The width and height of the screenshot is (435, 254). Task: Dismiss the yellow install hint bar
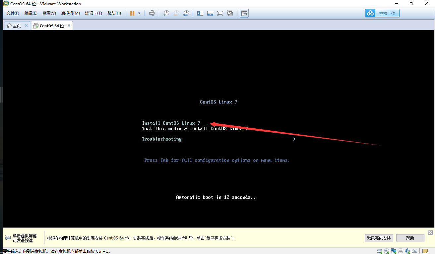tap(430, 233)
